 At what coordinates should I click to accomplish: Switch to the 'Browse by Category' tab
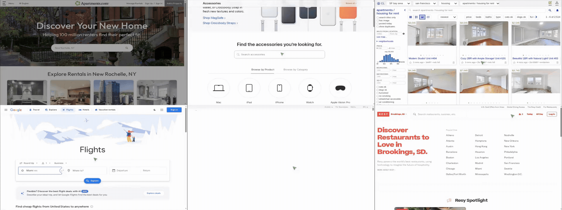point(295,70)
